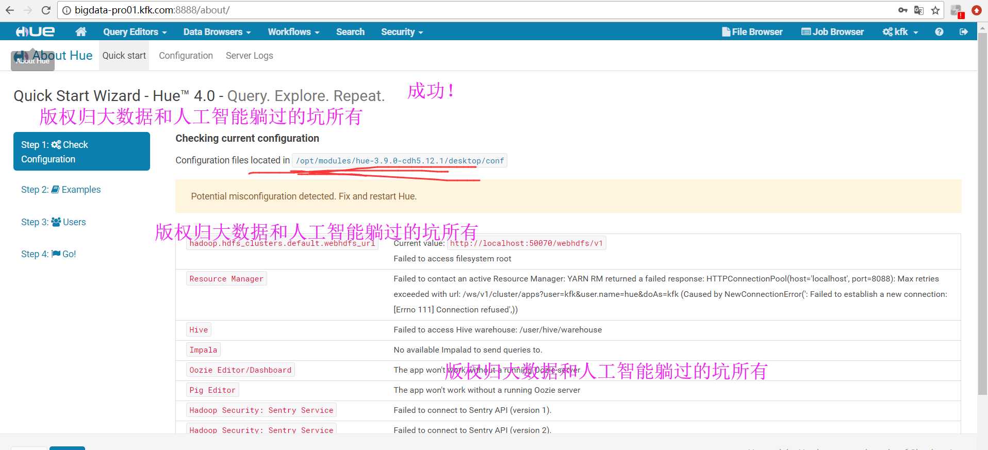Open the Workflows dropdown menu

(293, 32)
